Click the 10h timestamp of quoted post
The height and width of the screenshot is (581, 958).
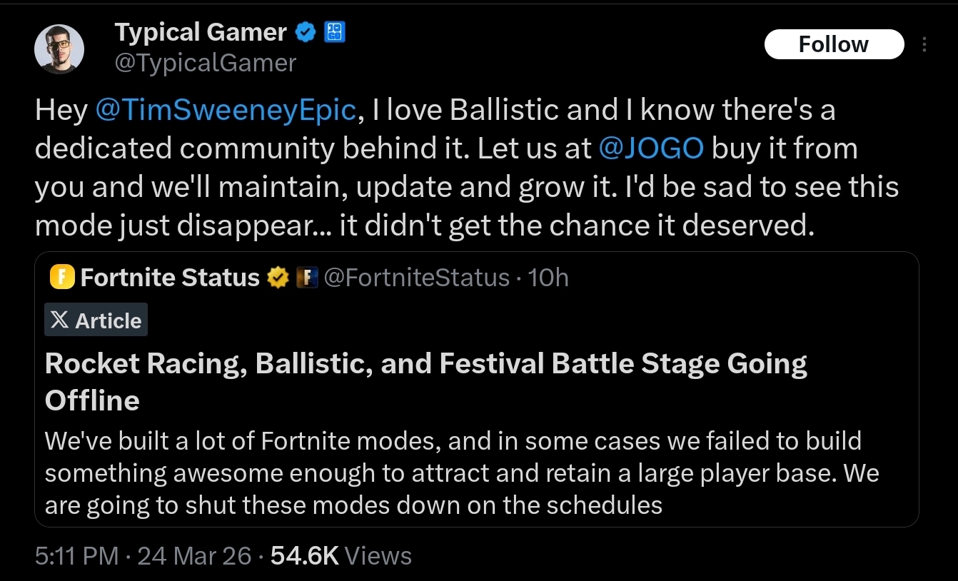[548, 277]
